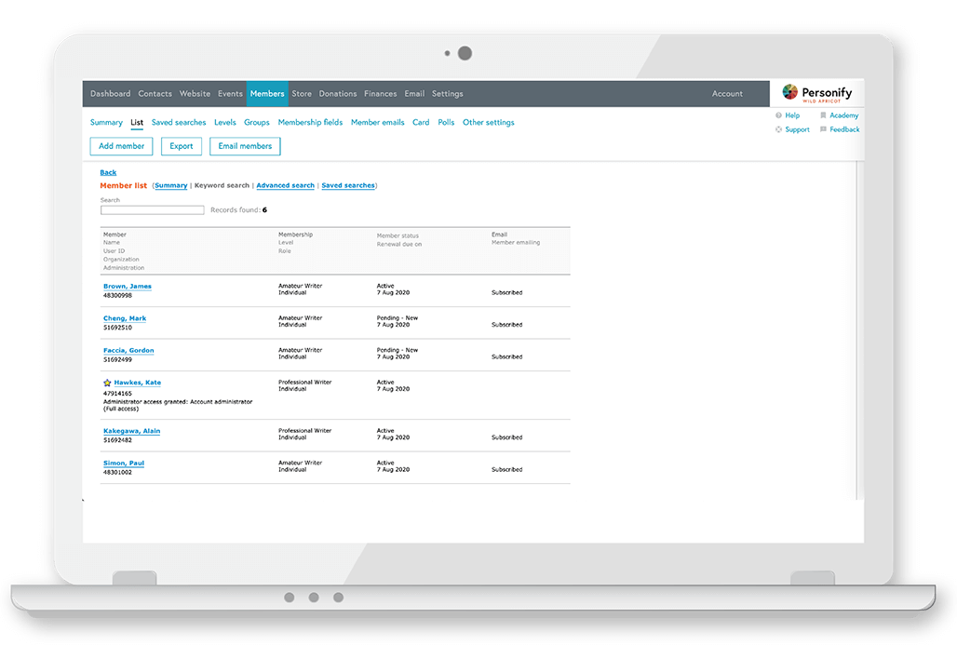This screenshot has height=645, width=957.
Task: Click the Email members button
Action: pos(244,146)
